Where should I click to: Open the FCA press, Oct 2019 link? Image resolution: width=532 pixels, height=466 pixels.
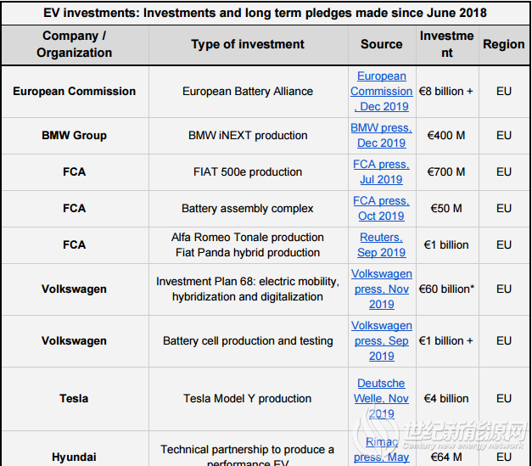[x=381, y=209]
